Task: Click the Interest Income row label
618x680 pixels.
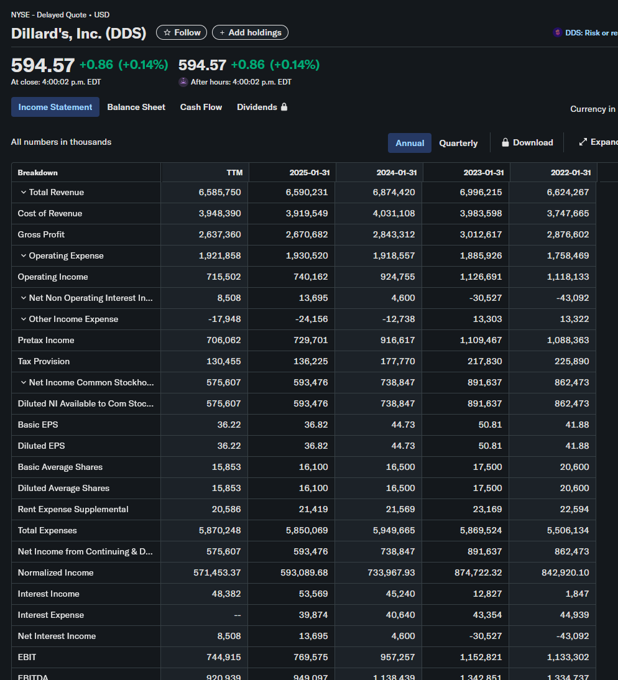Action: tap(48, 594)
